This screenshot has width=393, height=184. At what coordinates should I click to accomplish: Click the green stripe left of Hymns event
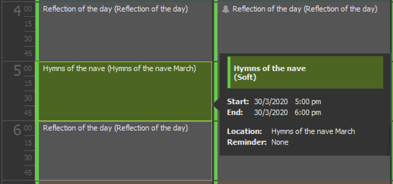click(37, 92)
